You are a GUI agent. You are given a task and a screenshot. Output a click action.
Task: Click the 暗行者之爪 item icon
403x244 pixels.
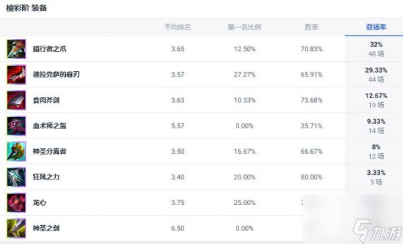[x=16, y=49]
